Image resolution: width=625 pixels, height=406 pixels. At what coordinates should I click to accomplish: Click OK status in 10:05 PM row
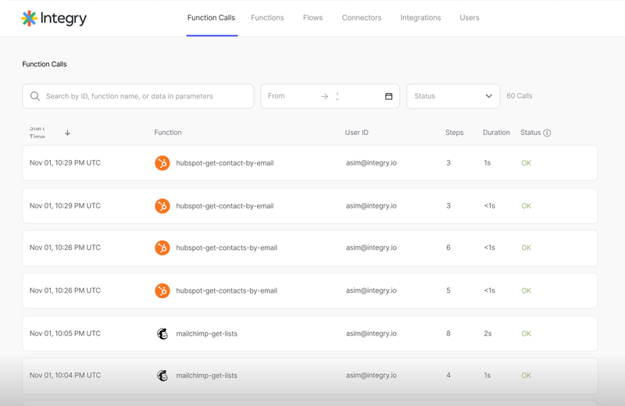coord(526,333)
